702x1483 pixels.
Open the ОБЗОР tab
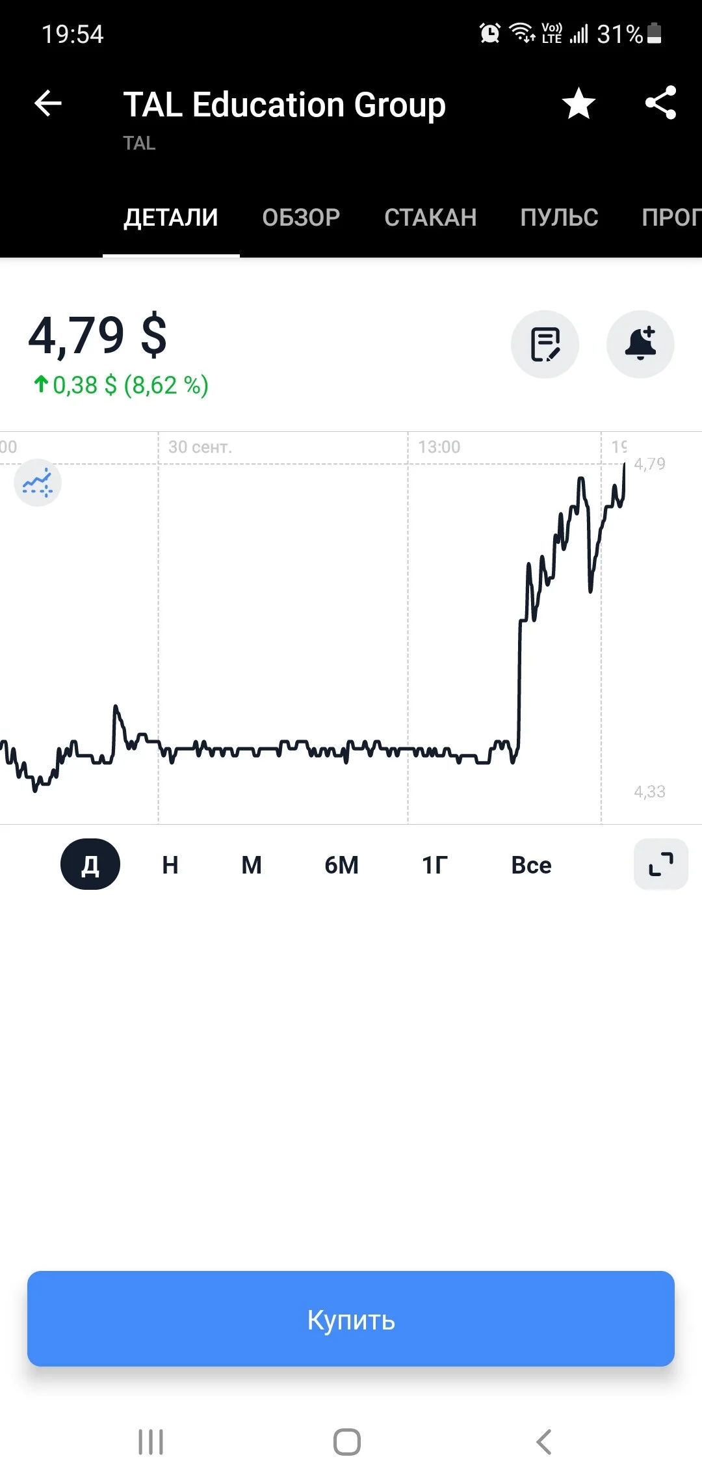pos(301,217)
